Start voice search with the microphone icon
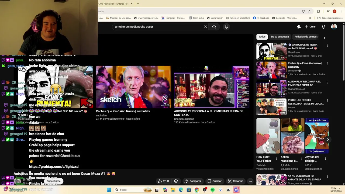 (226, 27)
